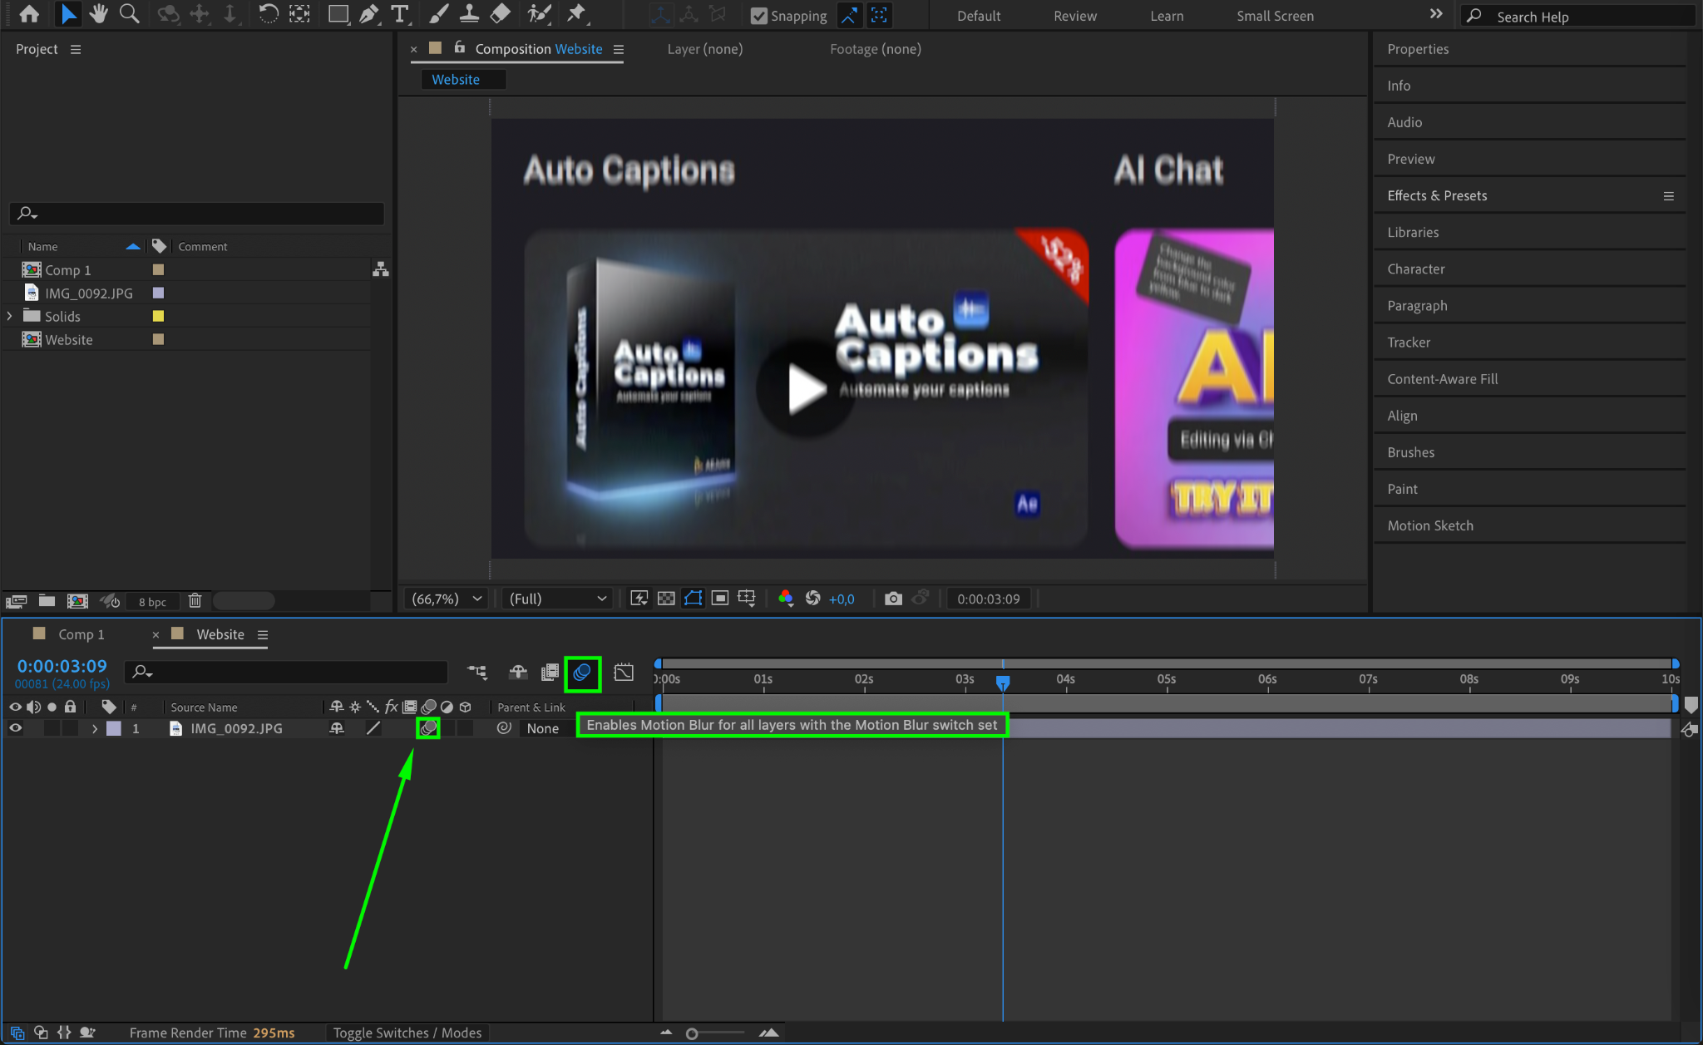The width and height of the screenshot is (1703, 1045).
Task: Click the Take Snapshot camera icon
Action: (893, 599)
